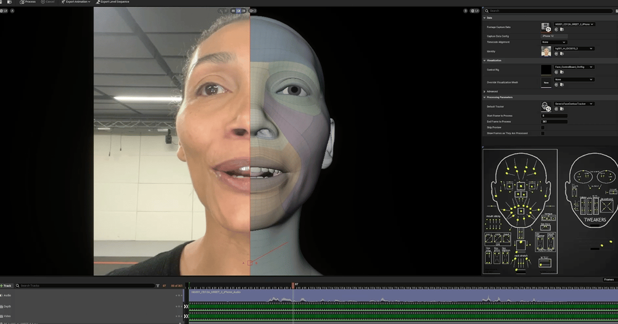The width and height of the screenshot is (618, 324).
Task: Open the Identity asset dropdown
Action: pyautogui.click(x=574, y=48)
